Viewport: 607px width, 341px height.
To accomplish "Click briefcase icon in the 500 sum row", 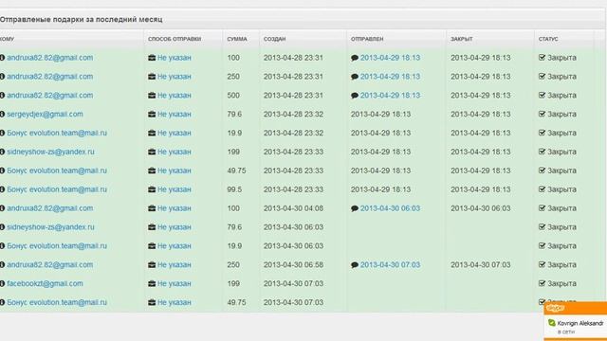I will (152, 96).
